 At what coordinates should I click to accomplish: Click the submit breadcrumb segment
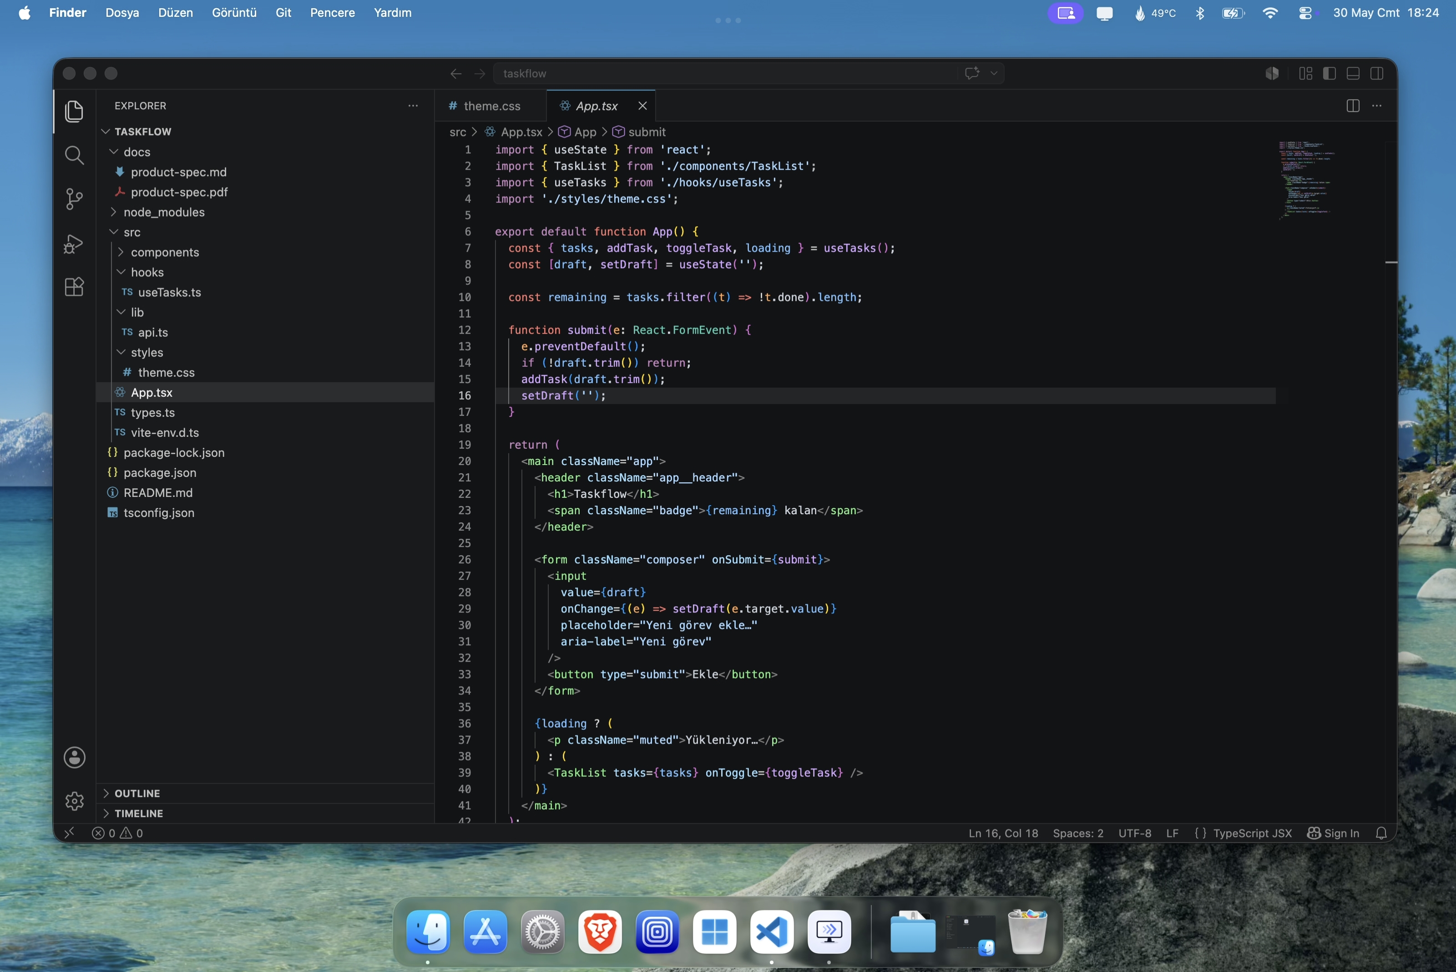(x=639, y=132)
